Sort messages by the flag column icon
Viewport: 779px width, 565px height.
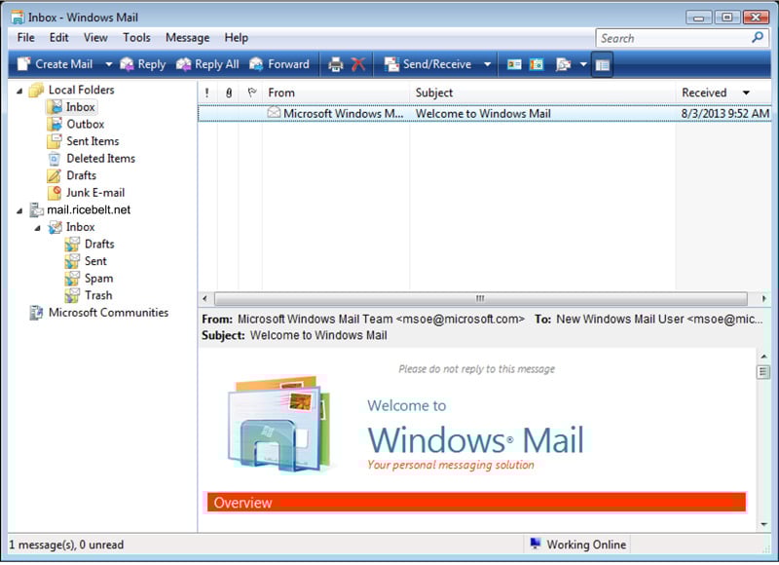coord(251,93)
